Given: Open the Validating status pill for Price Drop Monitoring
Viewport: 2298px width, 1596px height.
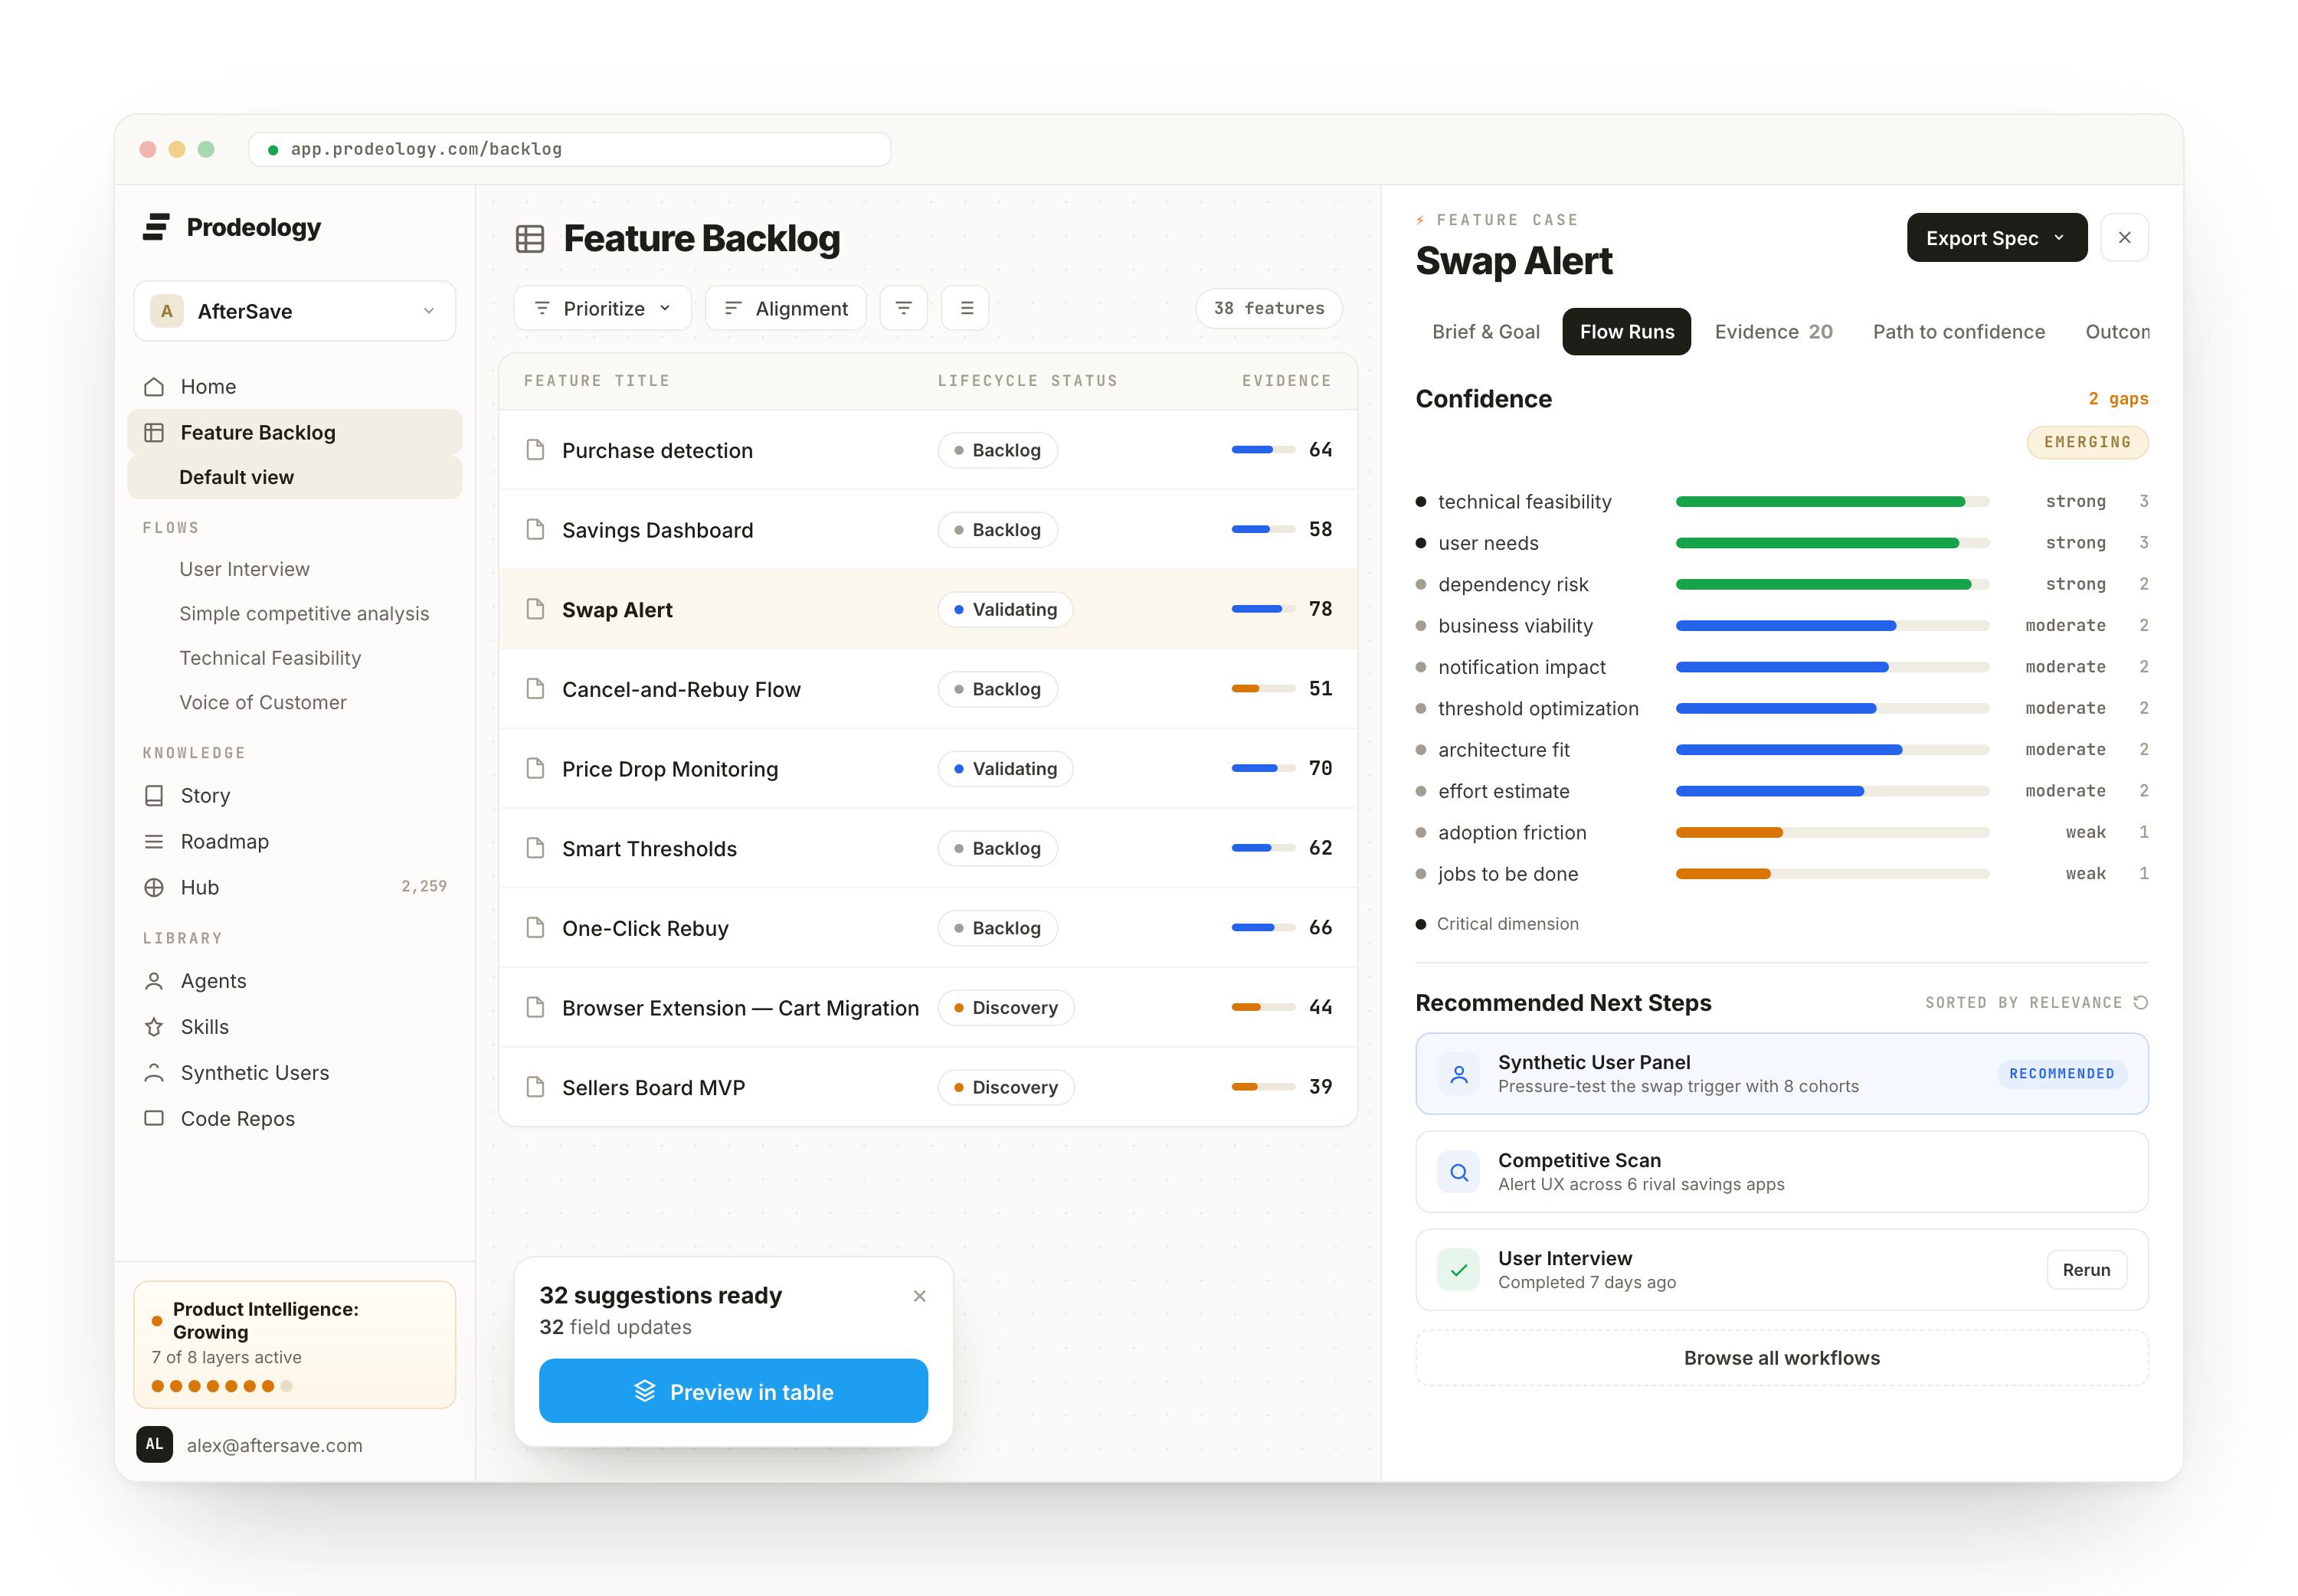Looking at the screenshot, I should [1005, 768].
